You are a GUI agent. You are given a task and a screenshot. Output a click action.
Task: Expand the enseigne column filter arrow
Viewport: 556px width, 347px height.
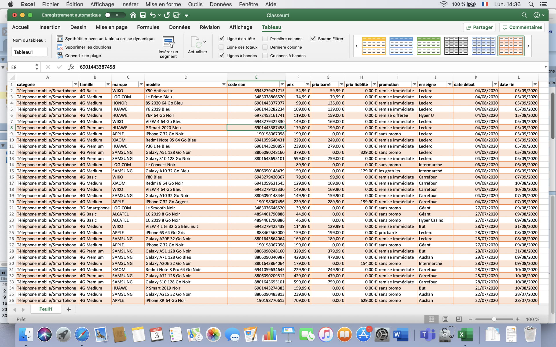[449, 84]
